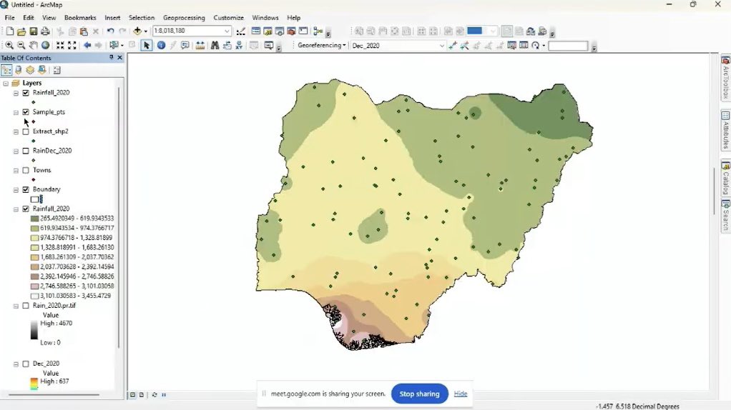The width and height of the screenshot is (731, 410).
Task: Uncheck the top Rainfall_2020 point layer
Action: (x=26, y=93)
